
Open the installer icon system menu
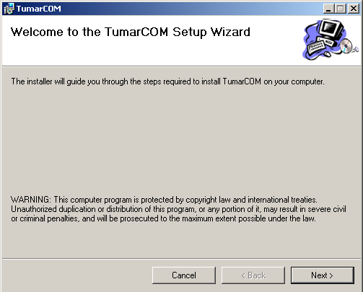point(9,9)
